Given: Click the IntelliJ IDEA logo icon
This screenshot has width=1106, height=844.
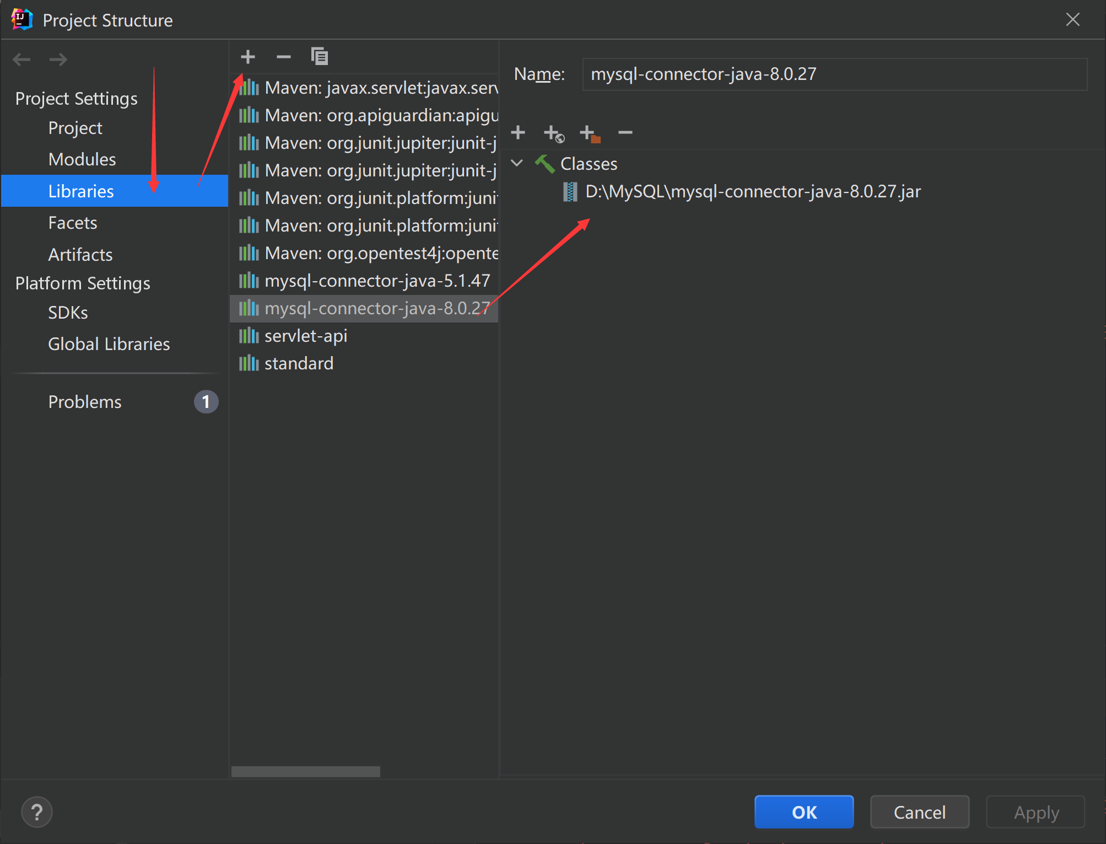Looking at the screenshot, I should 22,20.
